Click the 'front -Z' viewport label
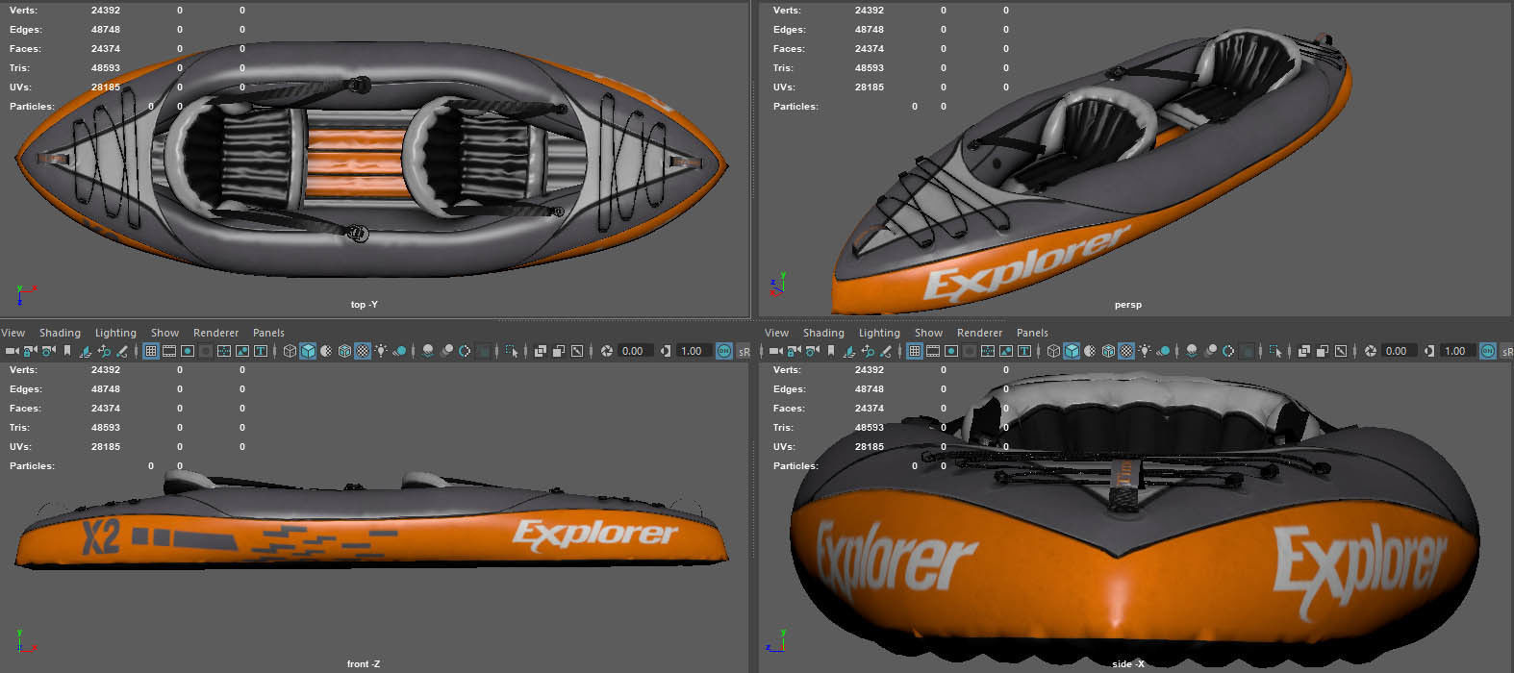This screenshot has height=673, width=1514. [x=364, y=664]
